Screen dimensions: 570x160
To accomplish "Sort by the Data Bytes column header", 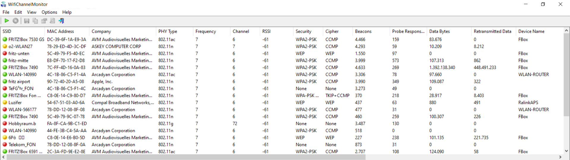I will [449, 31].
